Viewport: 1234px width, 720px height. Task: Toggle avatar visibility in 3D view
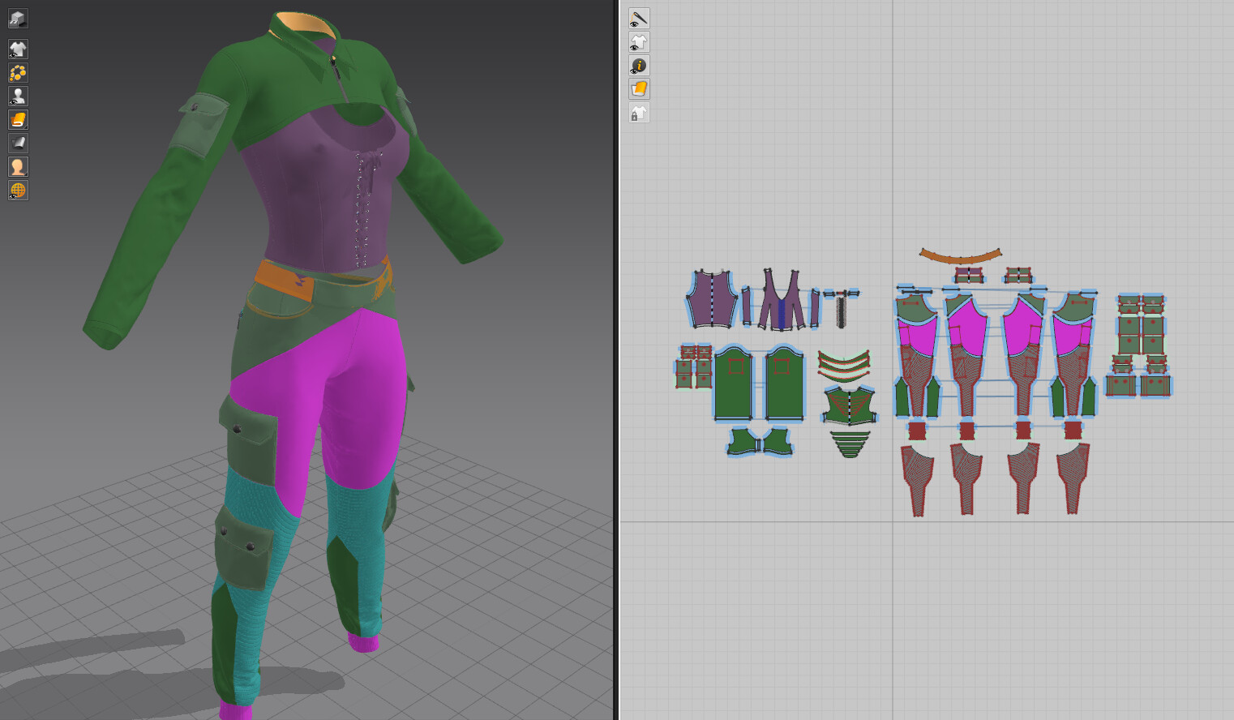pyautogui.click(x=18, y=96)
